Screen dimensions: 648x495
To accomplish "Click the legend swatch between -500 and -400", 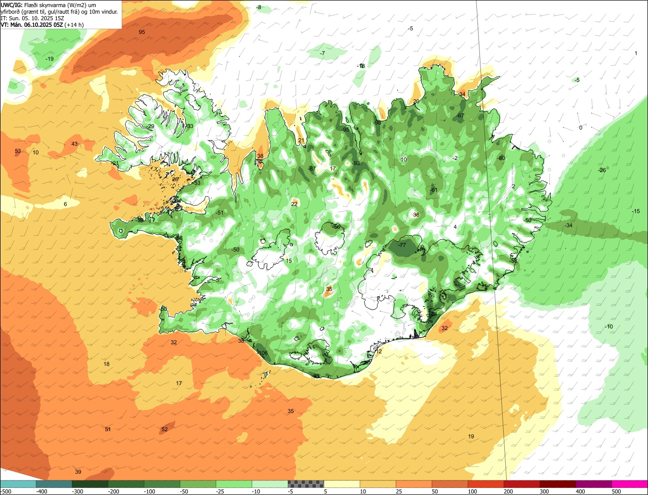I will [x=18, y=484].
